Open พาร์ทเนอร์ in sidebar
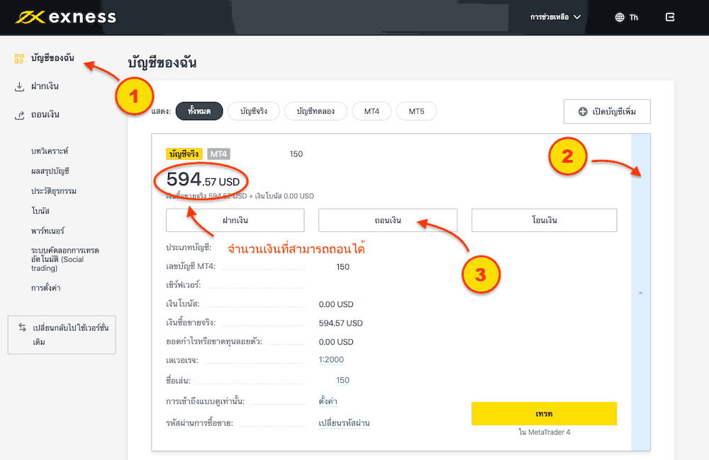The width and height of the screenshot is (709, 460). [x=48, y=231]
